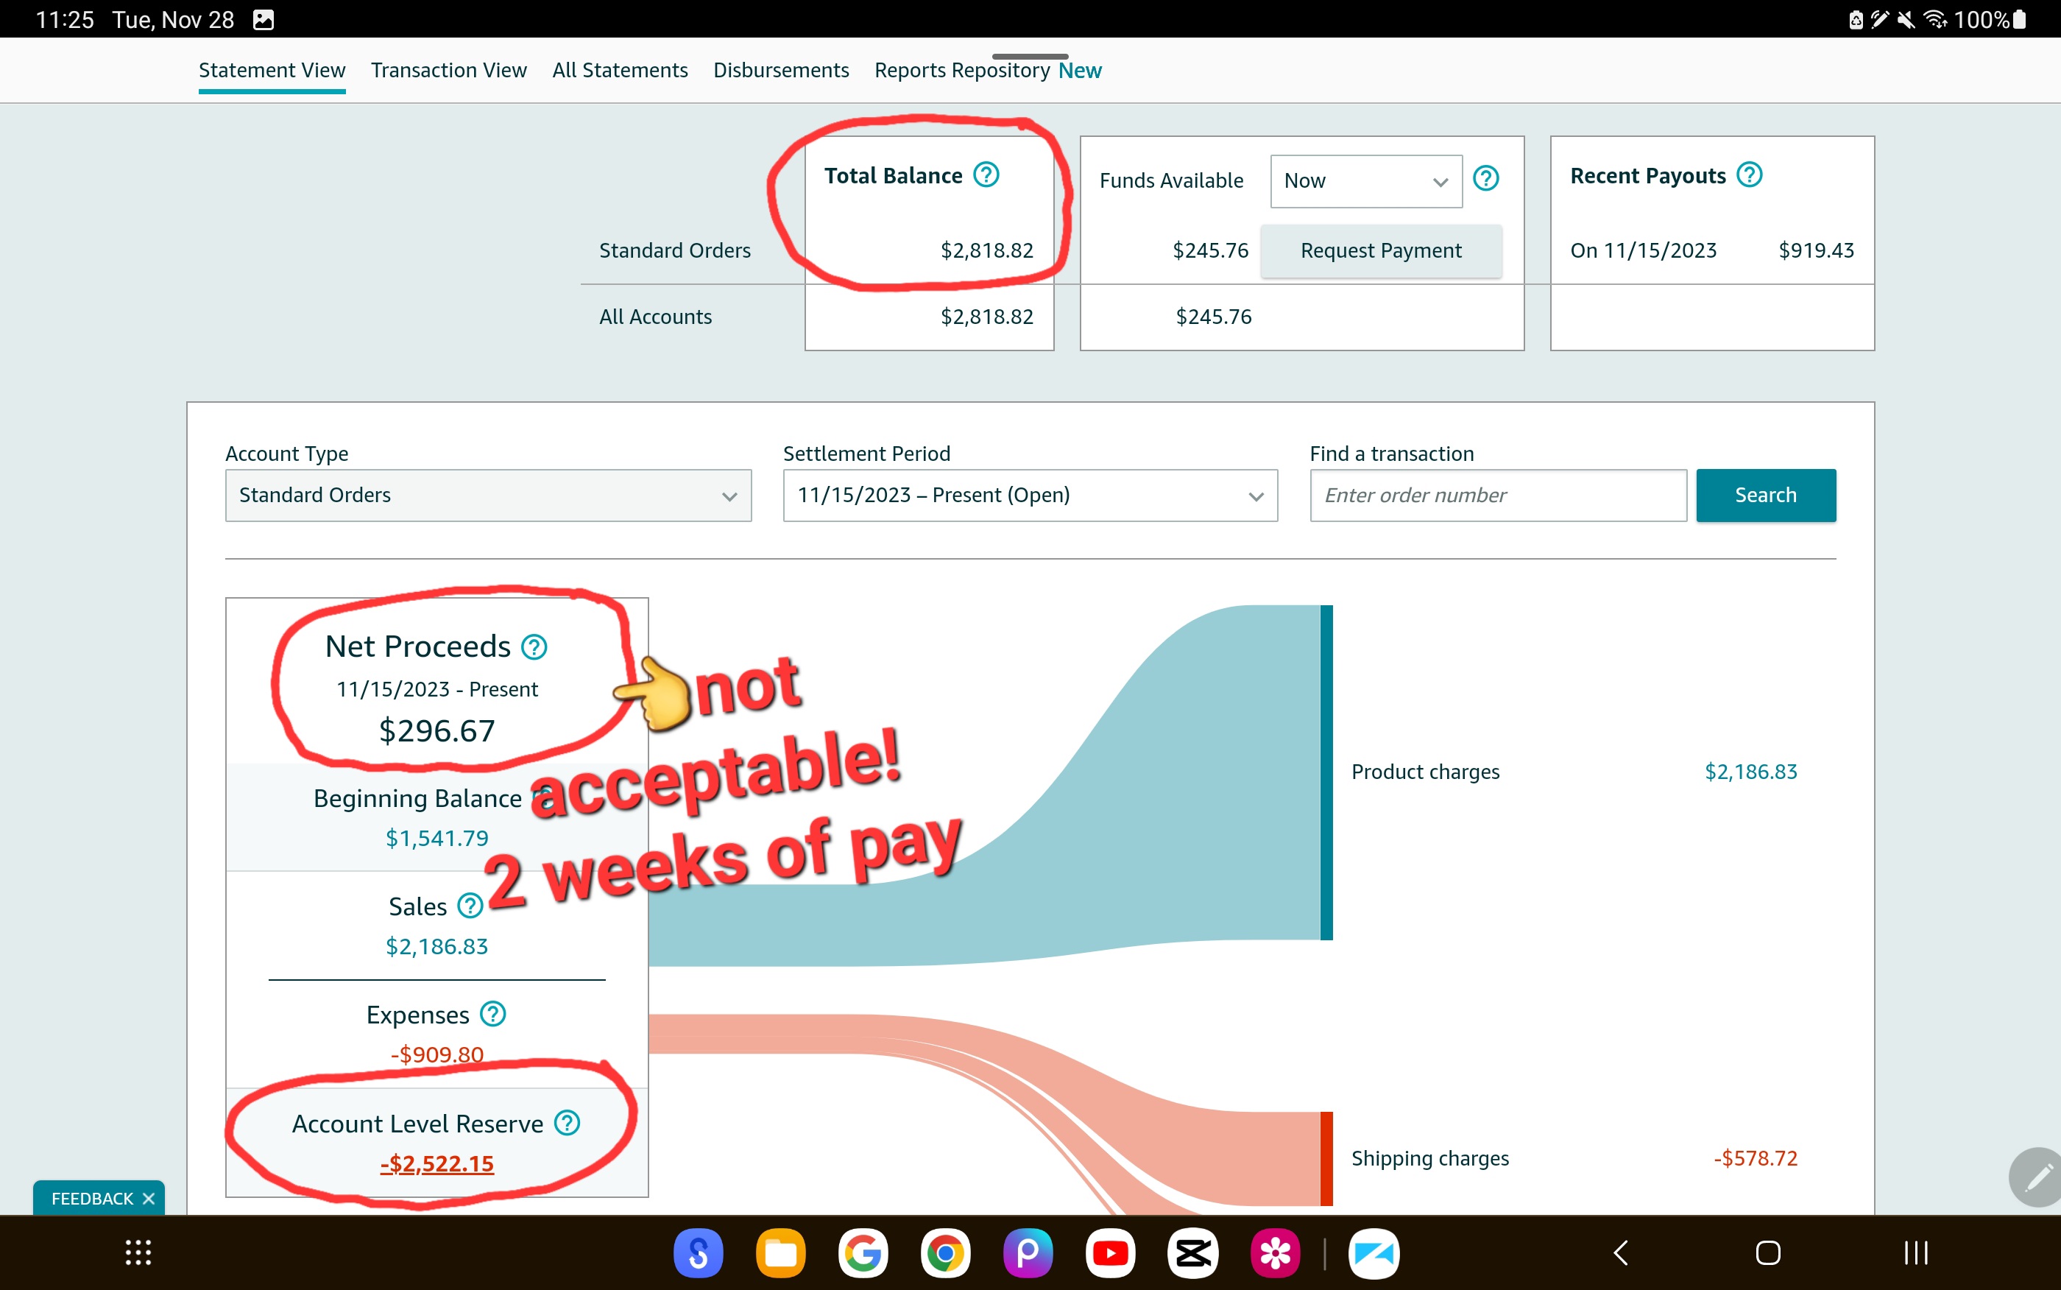Open help icon beside Expenses

coord(493,1015)
